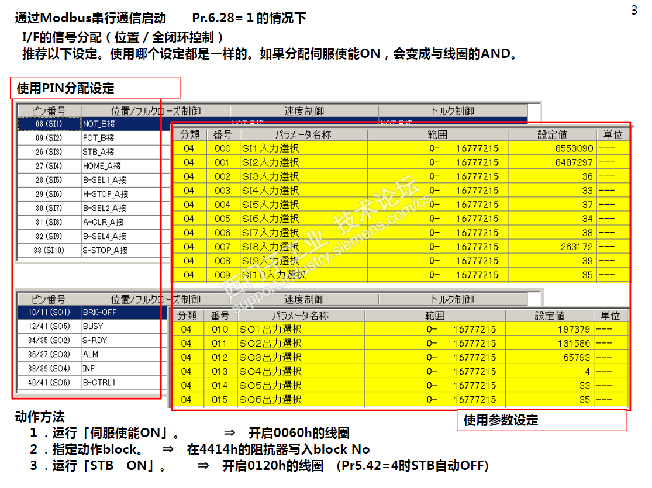Click the setting value 263172
Screen dimensions: 652x488
pos(577,247)
